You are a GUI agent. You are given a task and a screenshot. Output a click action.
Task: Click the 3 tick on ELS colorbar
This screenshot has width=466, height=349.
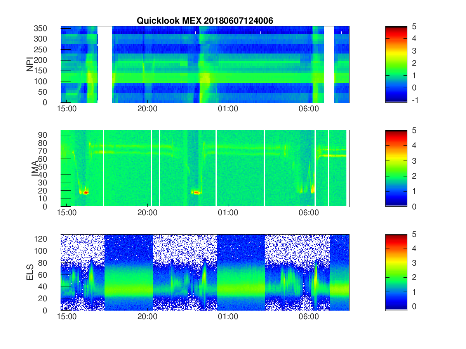point(414,264)
